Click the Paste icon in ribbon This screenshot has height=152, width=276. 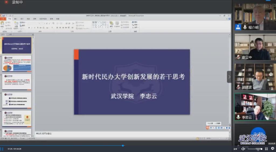[2, 24]
